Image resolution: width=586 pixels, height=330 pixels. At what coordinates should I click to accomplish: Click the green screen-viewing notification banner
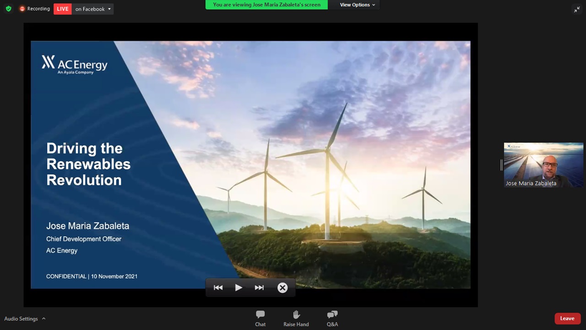[x=266, y=5]
